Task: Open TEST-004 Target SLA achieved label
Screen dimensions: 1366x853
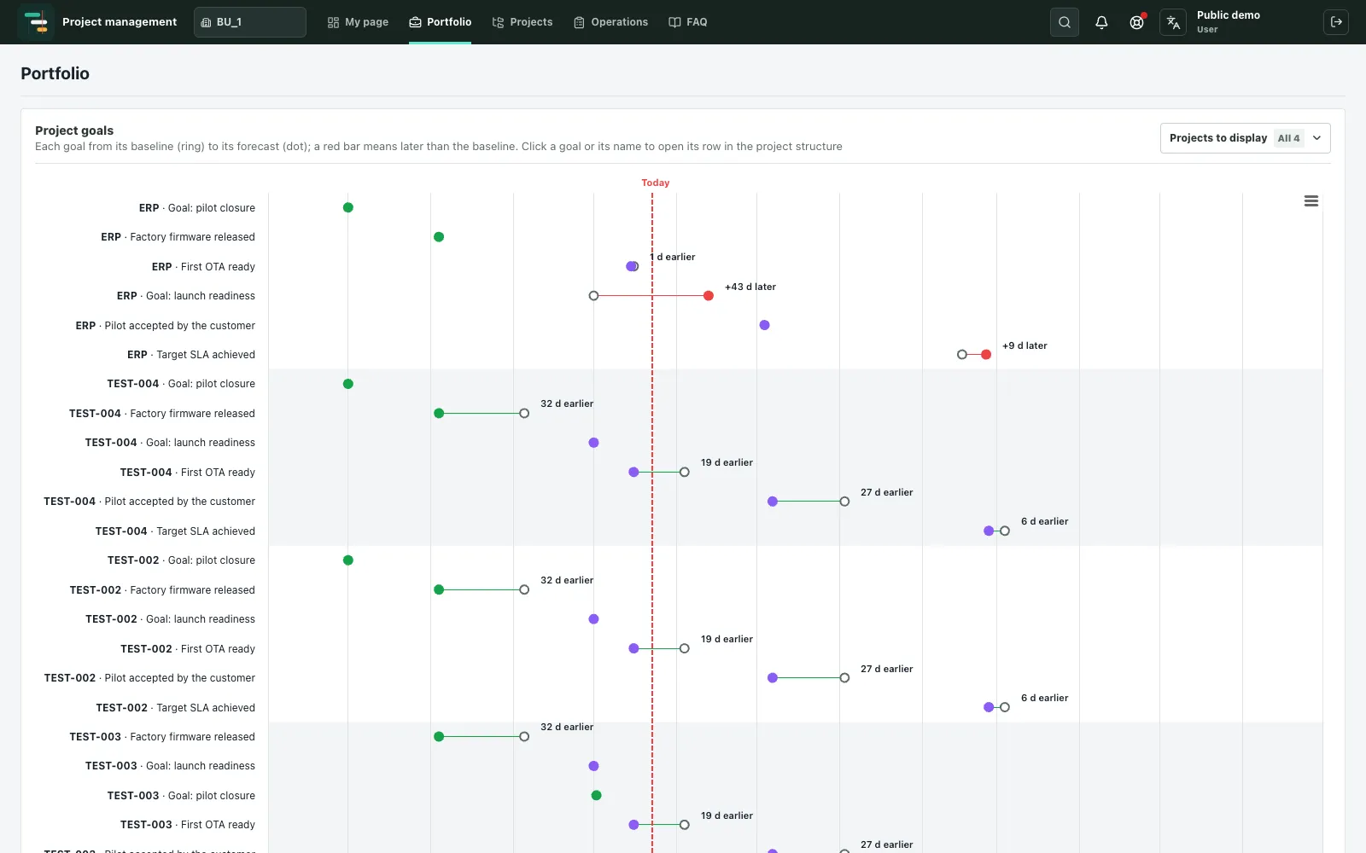Action: (175, 531)
